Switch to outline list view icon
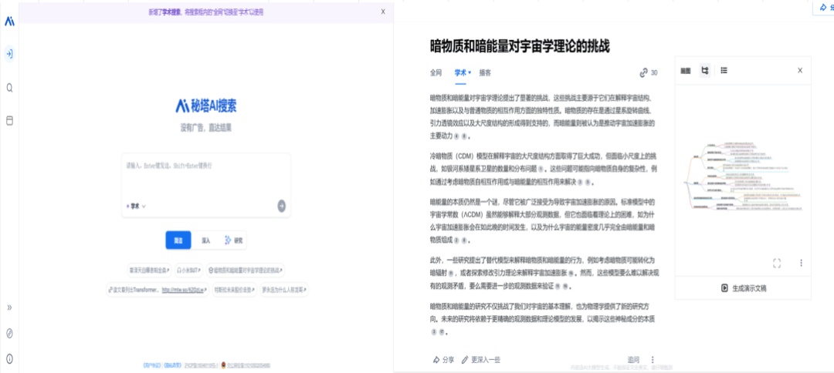Viewport: 834px width, 373px height. tap(724, 70)
